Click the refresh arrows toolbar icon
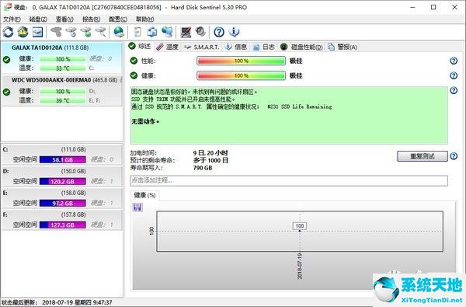The height and width of the screenshot is (307, 466). point(9,32)
